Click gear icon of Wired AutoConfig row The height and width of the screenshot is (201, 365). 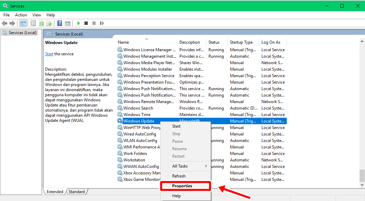[120, 134]
